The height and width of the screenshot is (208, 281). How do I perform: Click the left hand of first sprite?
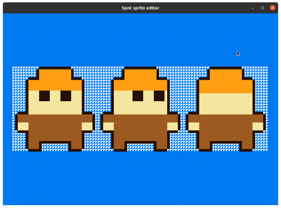click(23, 126)
